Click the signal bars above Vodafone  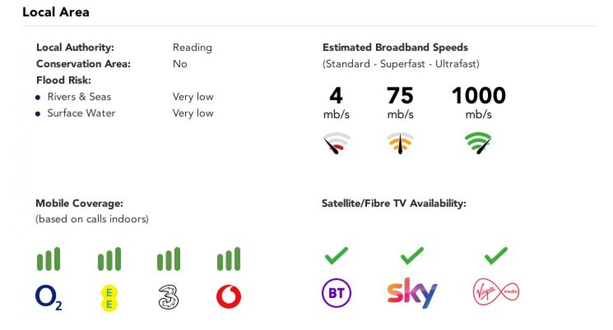[x=229, y=259]
